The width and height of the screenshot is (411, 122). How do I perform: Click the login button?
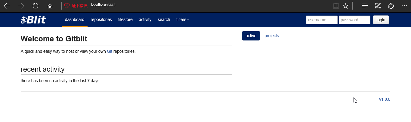[x=381, y=20]
